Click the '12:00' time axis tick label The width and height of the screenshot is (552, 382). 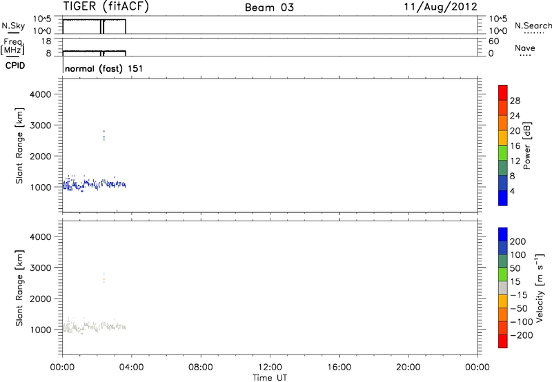tap(270, 368)
